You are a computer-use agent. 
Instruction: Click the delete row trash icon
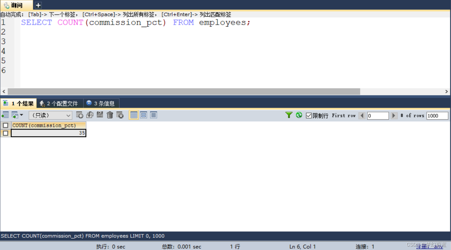coord(110,115)
